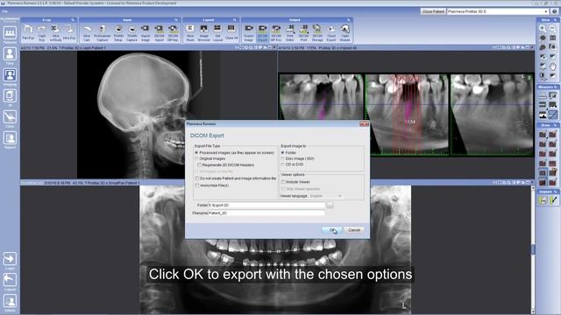The height and width of the screenshot is (315, 561).
Task: Click the Import Image icon
Action: (146, 32)
